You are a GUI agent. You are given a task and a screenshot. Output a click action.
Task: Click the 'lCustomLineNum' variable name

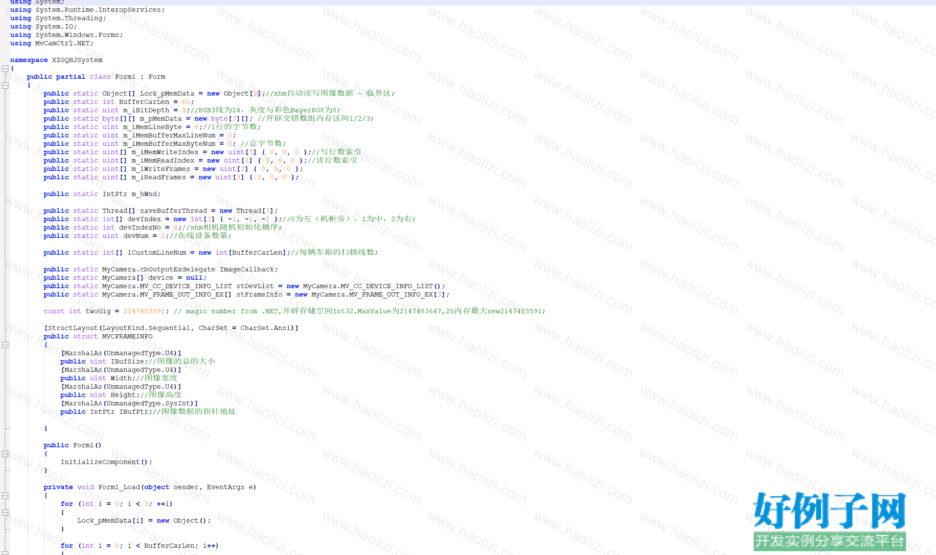[157, 253]
